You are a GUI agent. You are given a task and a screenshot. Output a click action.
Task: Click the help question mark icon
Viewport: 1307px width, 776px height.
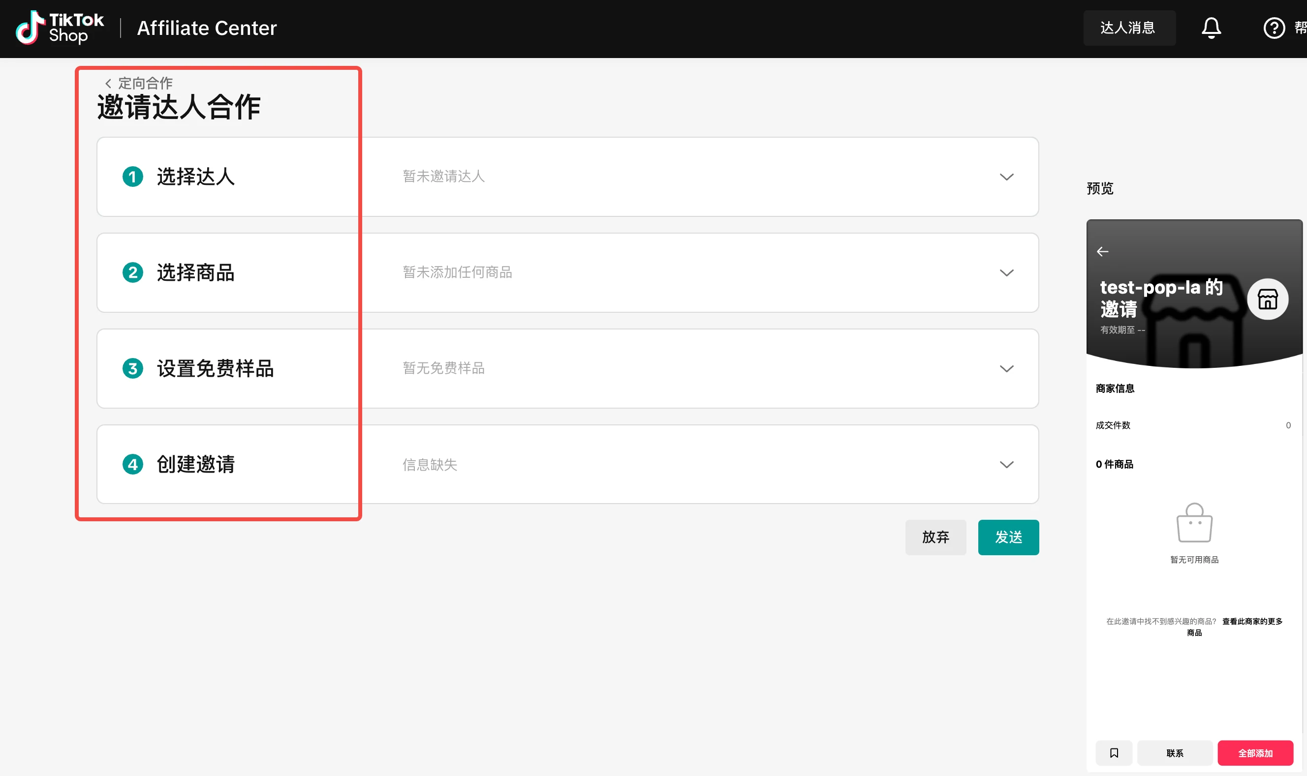[x=1274, y=28]
